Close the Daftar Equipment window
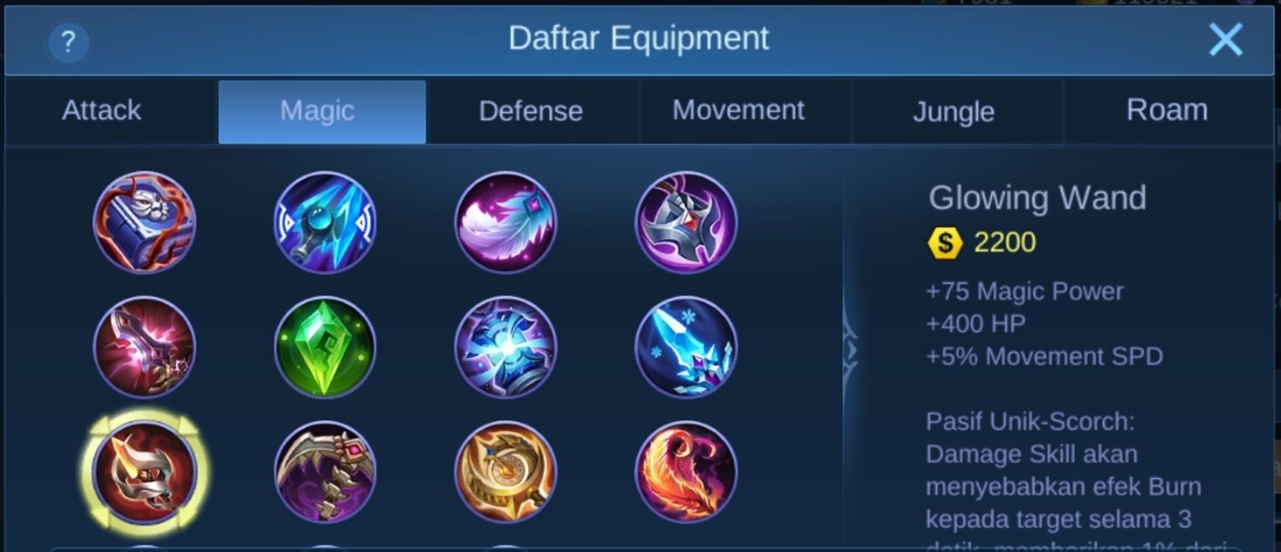 tap(1226, 39)
